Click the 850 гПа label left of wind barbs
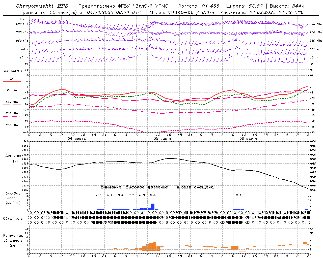 click(22, 41)
